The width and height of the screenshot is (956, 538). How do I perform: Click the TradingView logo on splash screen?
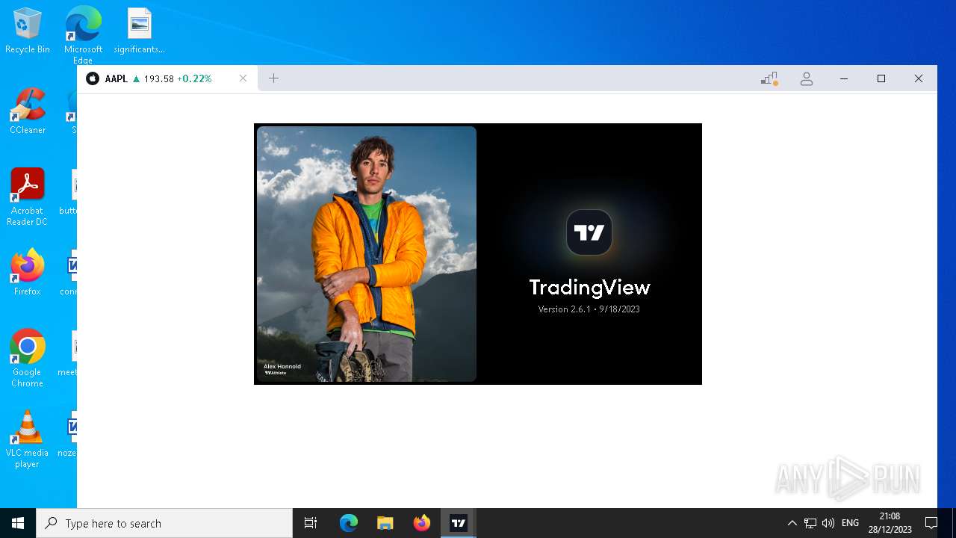[589, 232]
